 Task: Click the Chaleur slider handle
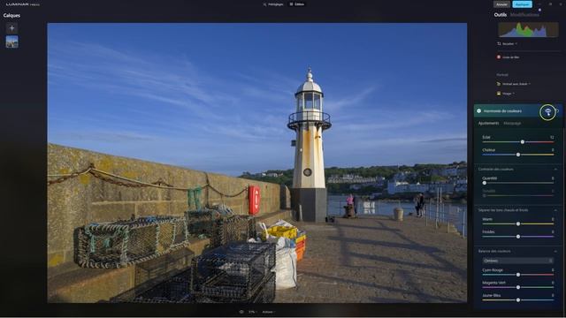pos(518,155)
